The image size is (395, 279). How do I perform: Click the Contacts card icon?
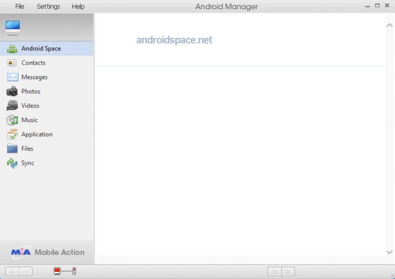click(12, 63)
